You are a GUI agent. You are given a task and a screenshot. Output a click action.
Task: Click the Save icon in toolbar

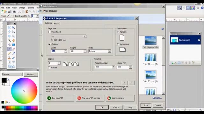point(9,12)
